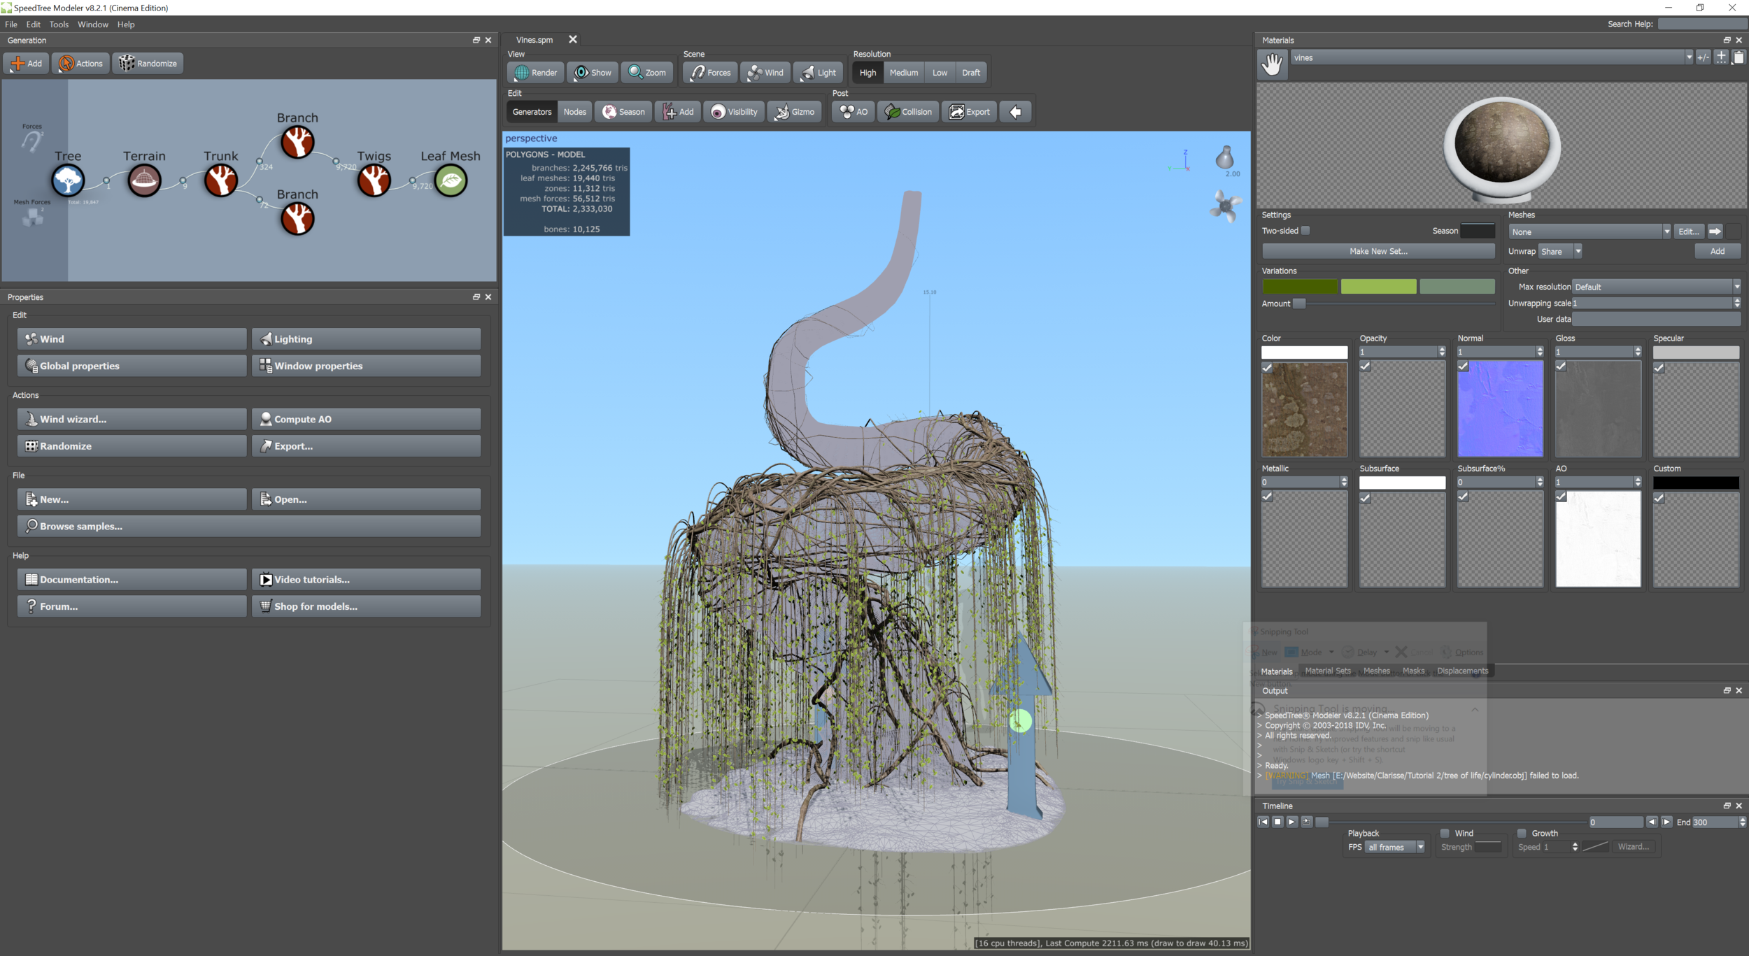
Task: Enable the Two-sided checkbox
Action: tap(1305, 231)
